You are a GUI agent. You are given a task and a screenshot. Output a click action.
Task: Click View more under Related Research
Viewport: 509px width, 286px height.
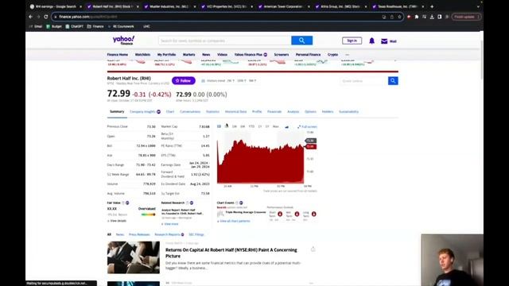tap(170, 224)
